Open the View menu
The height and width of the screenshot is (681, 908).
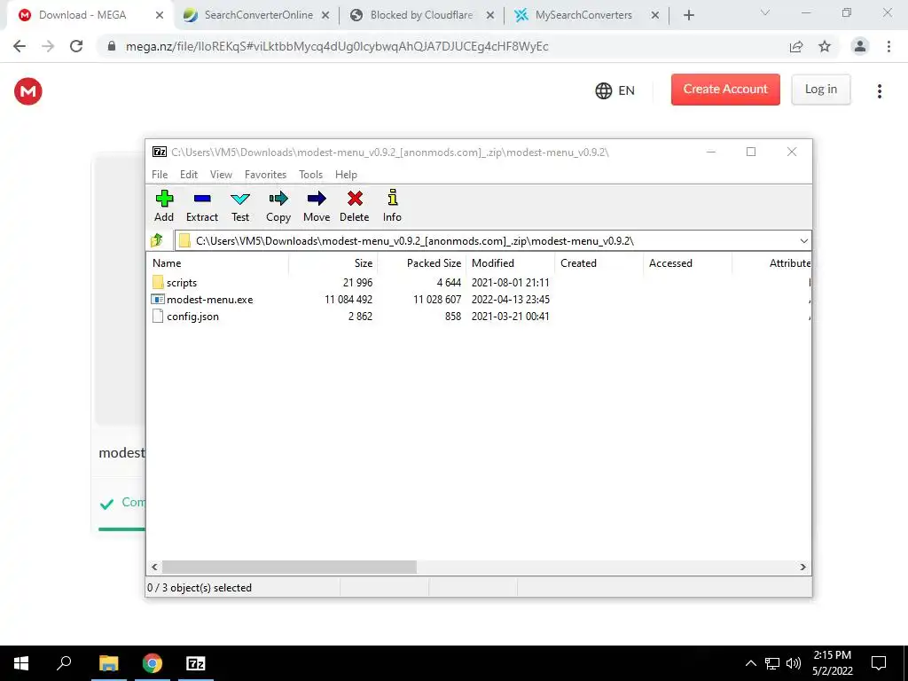click(221, 175)
